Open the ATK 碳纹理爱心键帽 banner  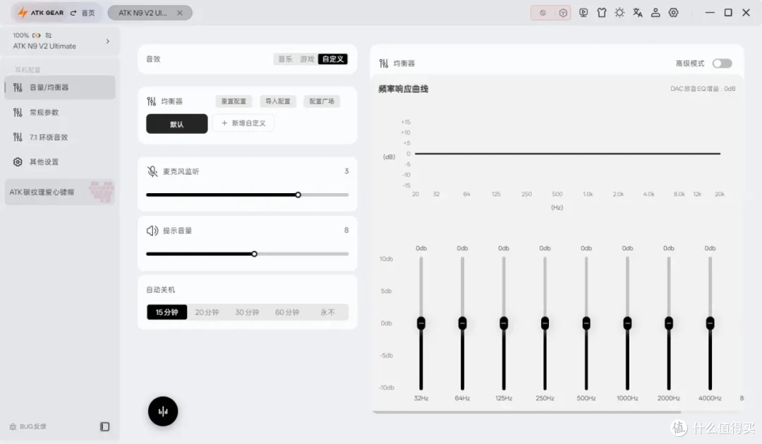(60, 192)
